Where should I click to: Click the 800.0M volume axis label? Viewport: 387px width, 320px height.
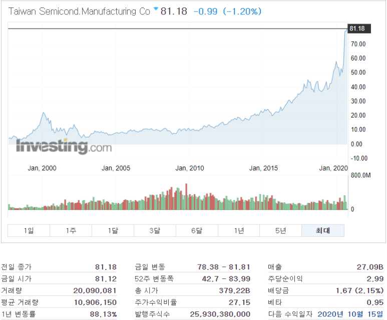(360, 175)
